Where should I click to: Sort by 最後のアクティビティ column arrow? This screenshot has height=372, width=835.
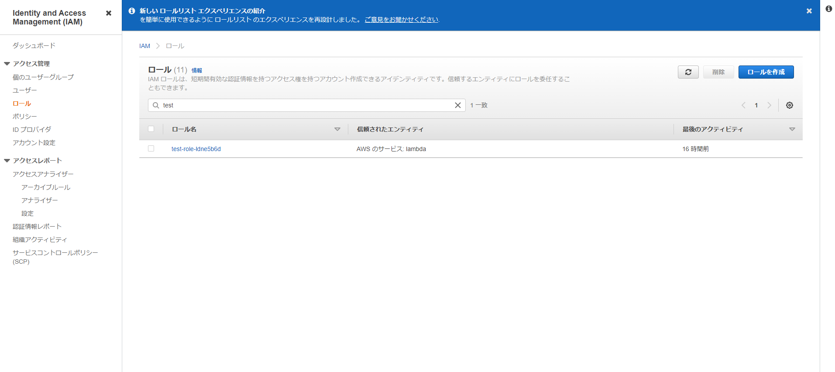tap(792, 129)
